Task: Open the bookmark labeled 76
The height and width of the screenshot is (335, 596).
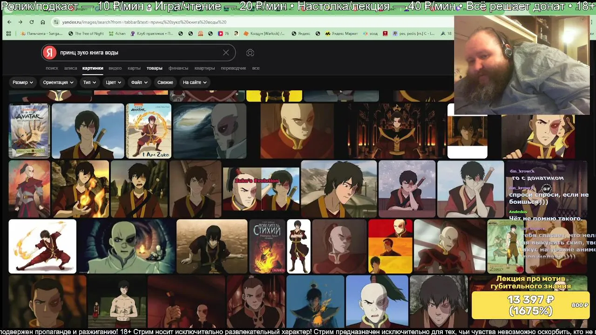Action: pos(223,33)
